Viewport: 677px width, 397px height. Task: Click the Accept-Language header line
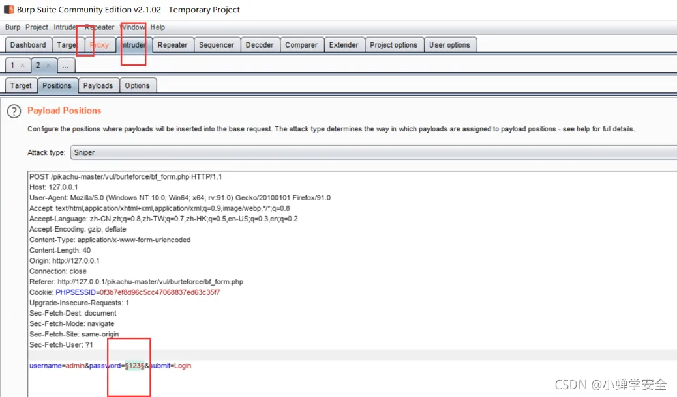[164, 219]
